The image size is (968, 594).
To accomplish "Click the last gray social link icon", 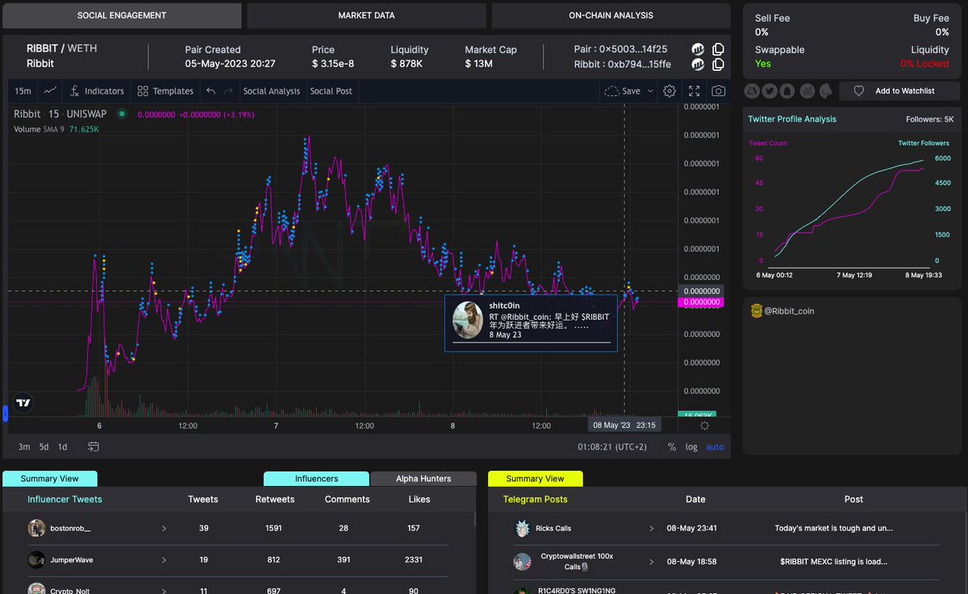I will (825, 91).
